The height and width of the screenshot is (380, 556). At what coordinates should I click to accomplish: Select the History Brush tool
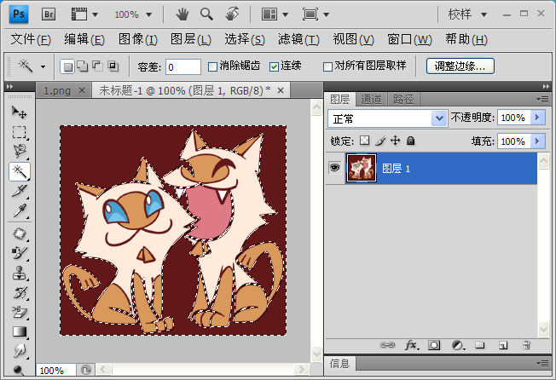pyautogui.click(x=19, y=293)
